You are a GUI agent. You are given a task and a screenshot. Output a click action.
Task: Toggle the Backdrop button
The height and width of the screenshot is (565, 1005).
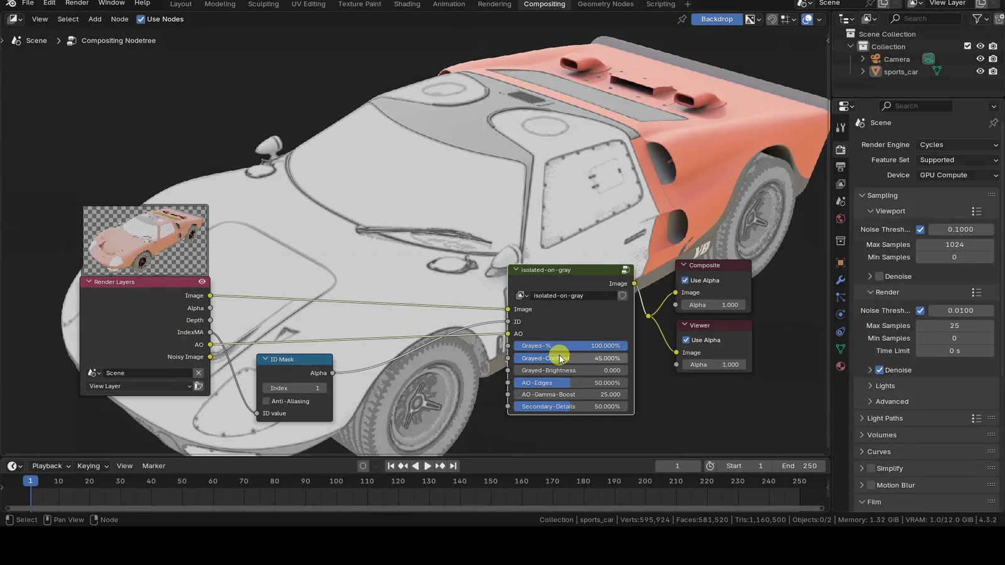coord(716,19)
